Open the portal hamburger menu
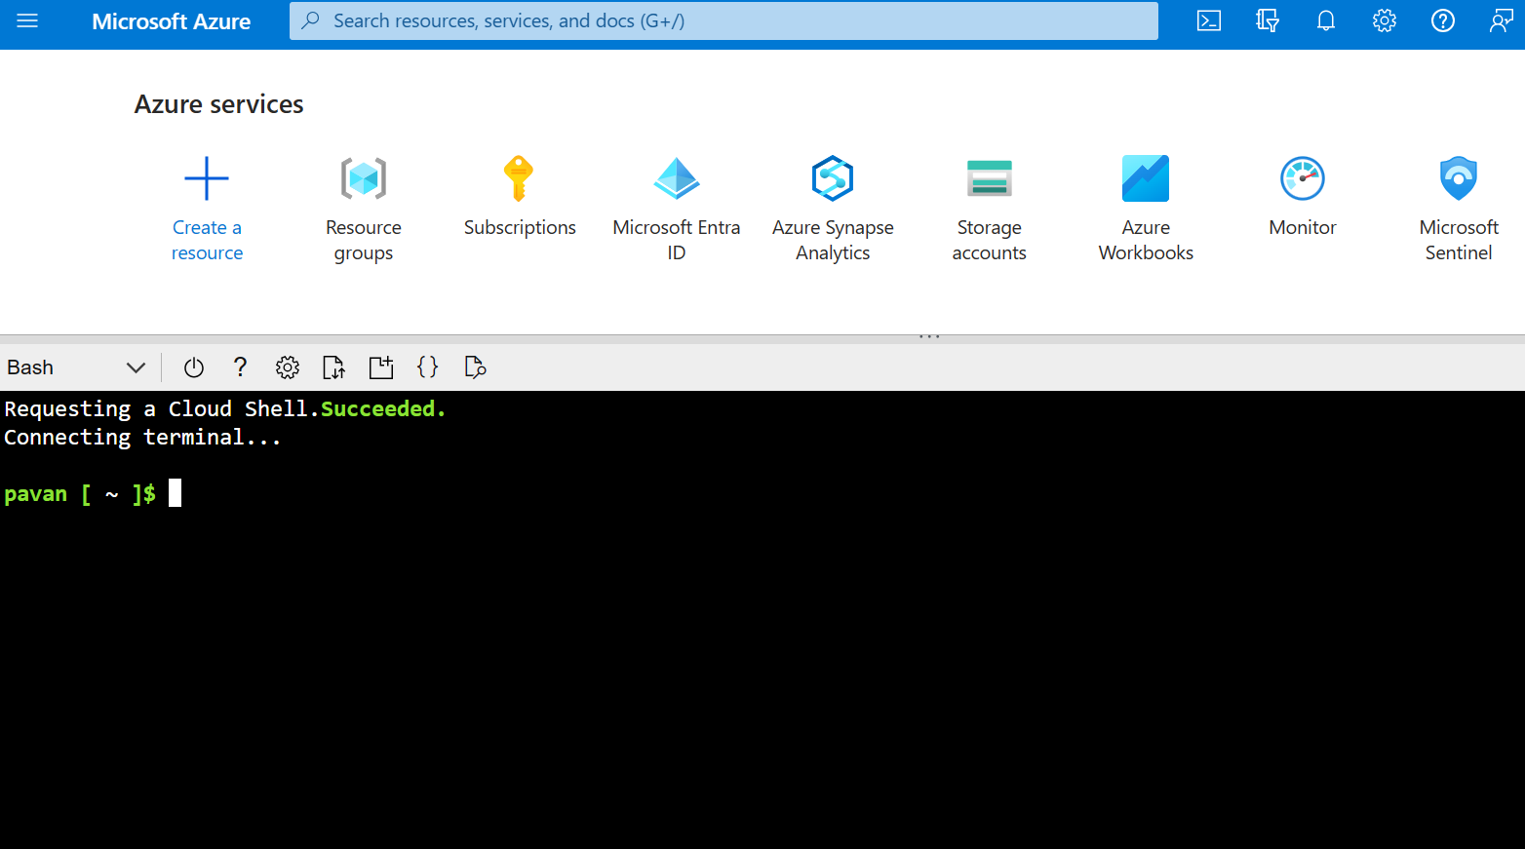The height and width of the screenshot is (849, 1525). pyautogui.click(x=27, y=20)
